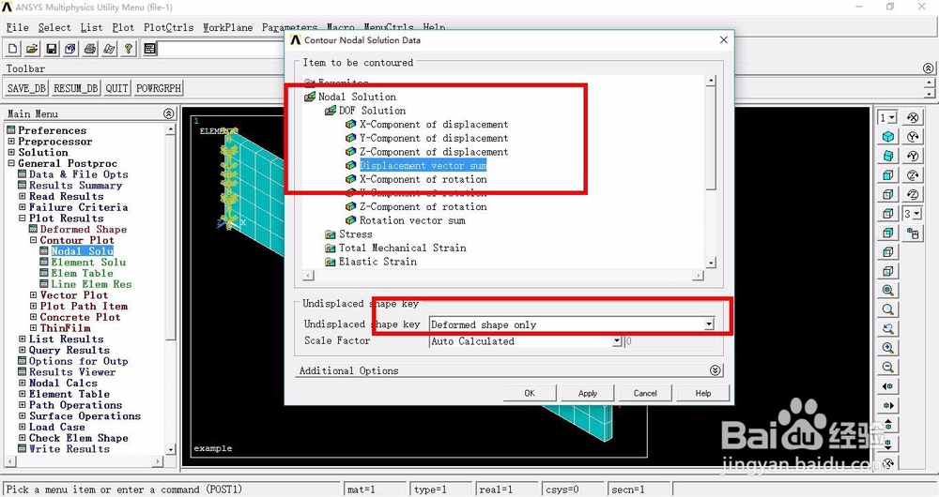Click the Pan Model Down arrow icon
939x497 pixels.
coord(888,444)
